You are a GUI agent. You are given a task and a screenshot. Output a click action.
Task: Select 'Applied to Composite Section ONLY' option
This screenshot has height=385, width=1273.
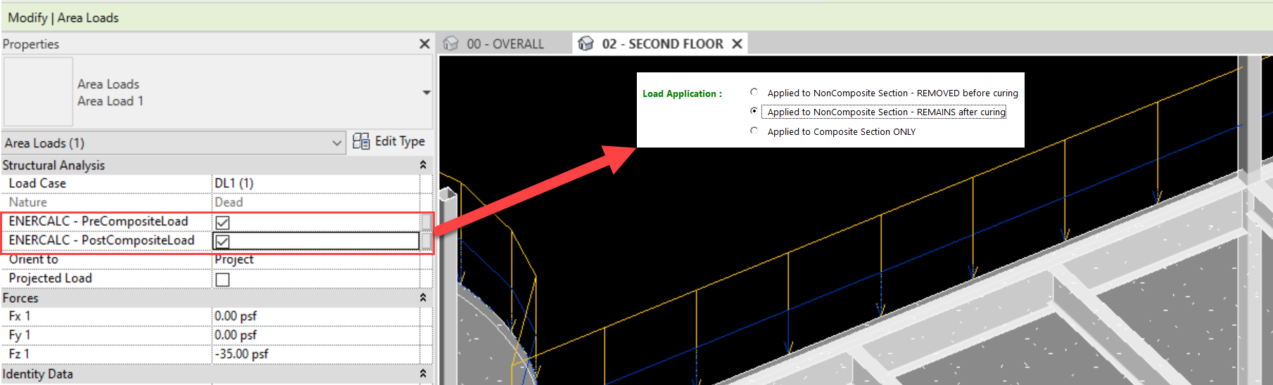coord(754,131)
